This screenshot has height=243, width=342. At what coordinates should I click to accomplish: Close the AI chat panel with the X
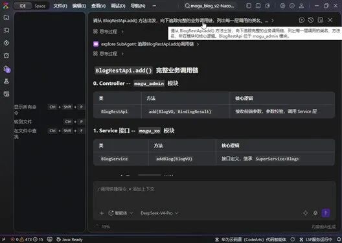pyautogui.click(x=330, y=20)
